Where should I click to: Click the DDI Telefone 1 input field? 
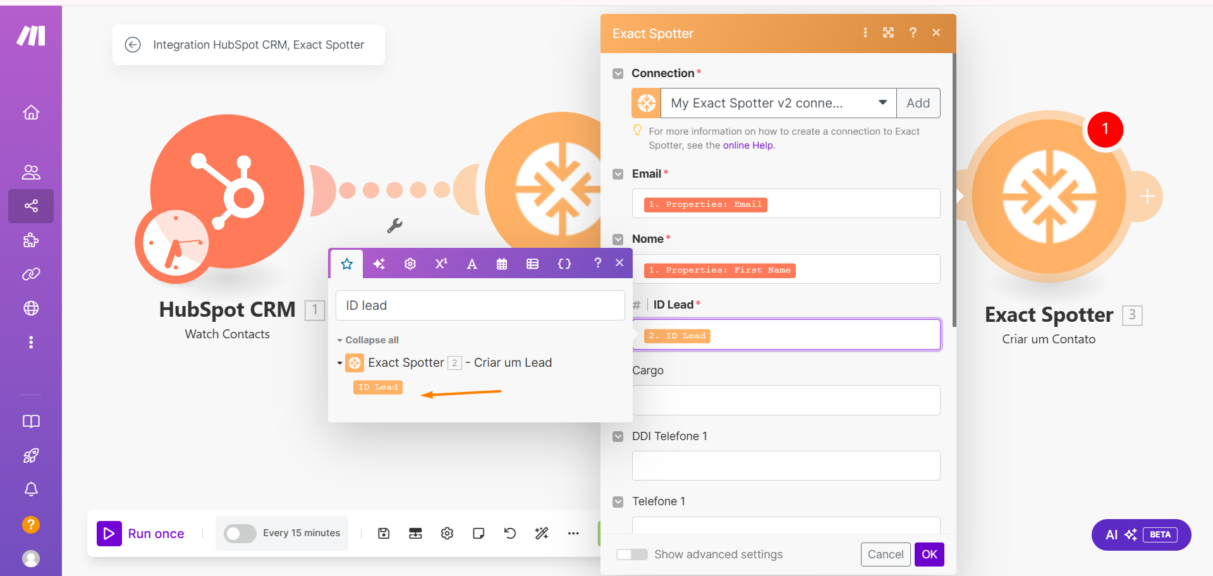(786, 466)
